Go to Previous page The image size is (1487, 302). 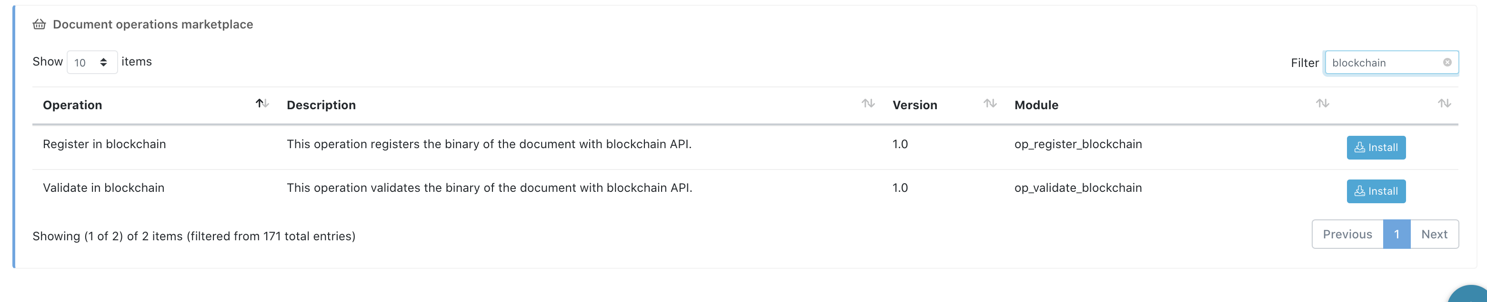[x=1346, y=234]
